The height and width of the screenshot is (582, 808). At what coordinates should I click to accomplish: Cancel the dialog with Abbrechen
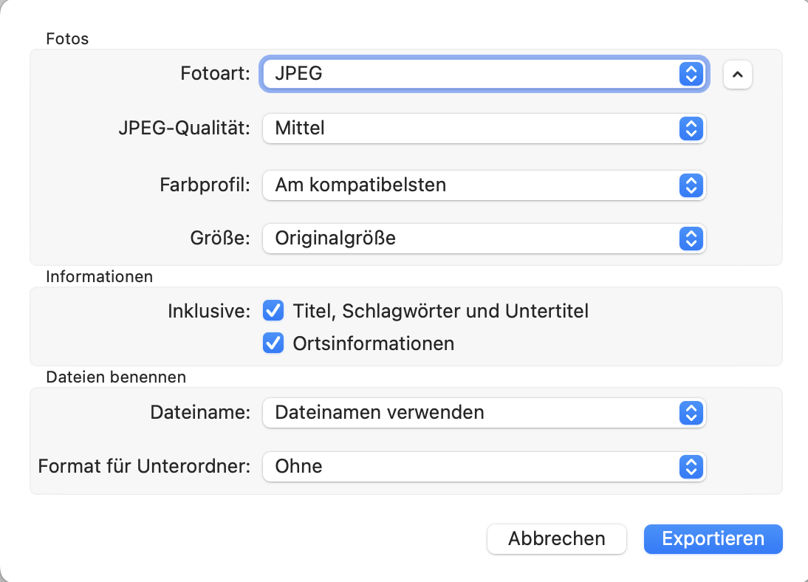click(556, 539)
